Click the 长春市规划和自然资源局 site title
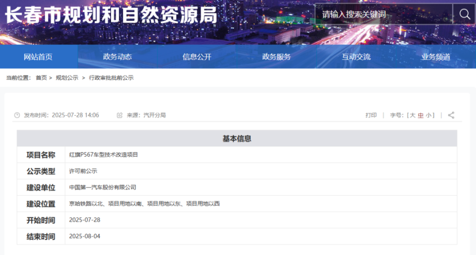The height and width of the screenshot is (255, 476). click(111, 15)
